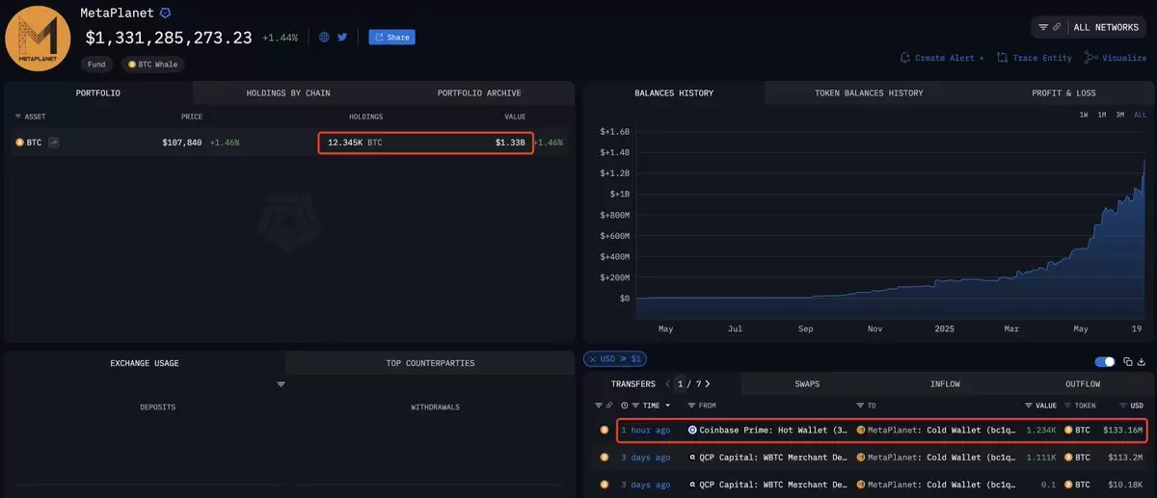Click the verified badge next to MetaPlanet
1157x498 pixels.
point(166,13)
